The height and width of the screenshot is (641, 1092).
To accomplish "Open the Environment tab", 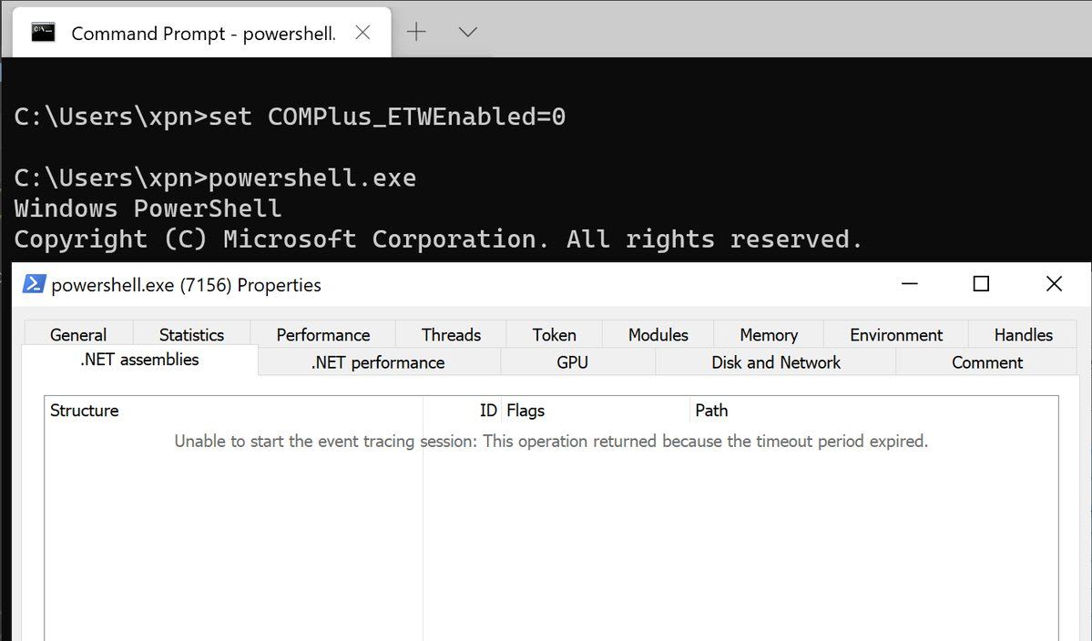I will [x=896, y=335].
